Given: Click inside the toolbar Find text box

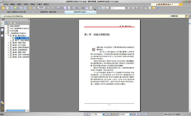Looking at the screenshot, I should pyautogui.click(x=118, y=8).
